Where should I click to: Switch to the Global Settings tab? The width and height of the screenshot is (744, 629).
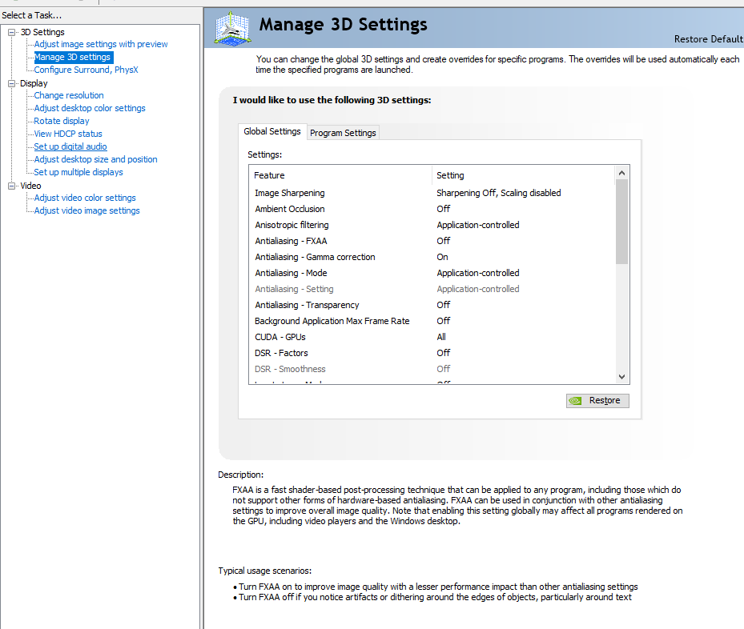tap(272, 131)
